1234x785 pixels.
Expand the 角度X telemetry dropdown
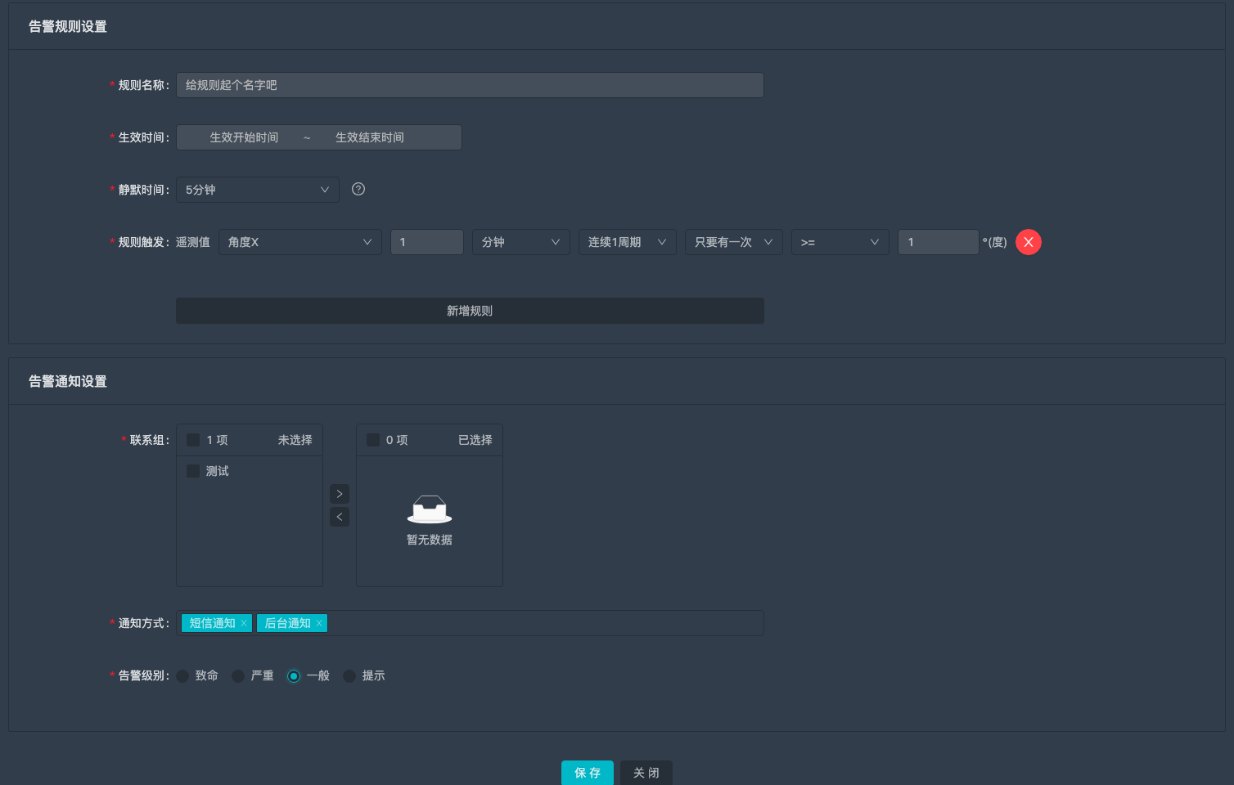click(x=300, y=242)
